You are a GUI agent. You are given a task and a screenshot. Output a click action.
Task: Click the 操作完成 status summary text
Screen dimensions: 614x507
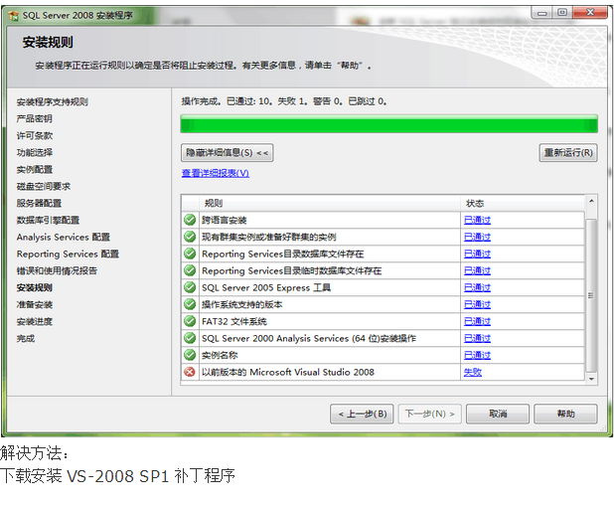tap(284, 101)
